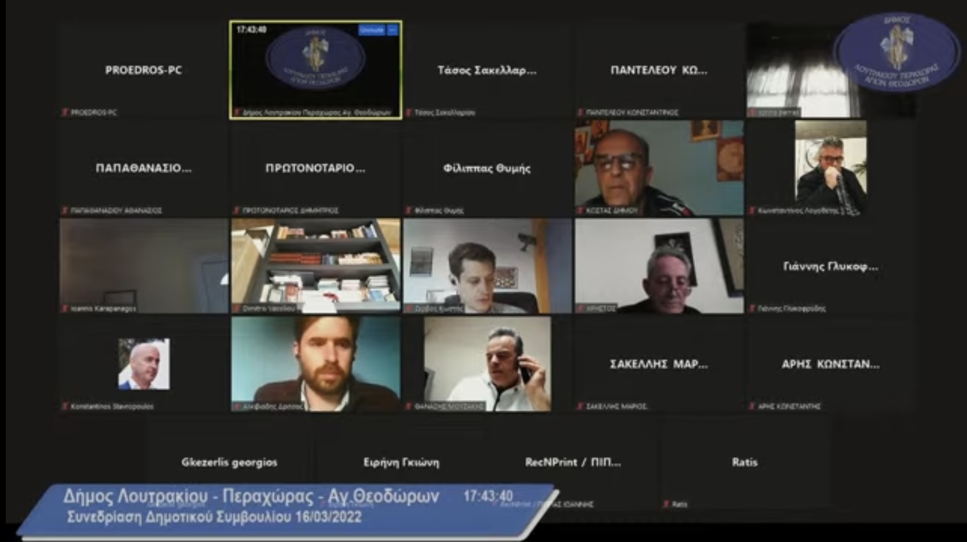Click the large "Φίλιππας Θυμής" participant name
The image size is (967, 542).
pyautogui.click(x=487, y=168)
